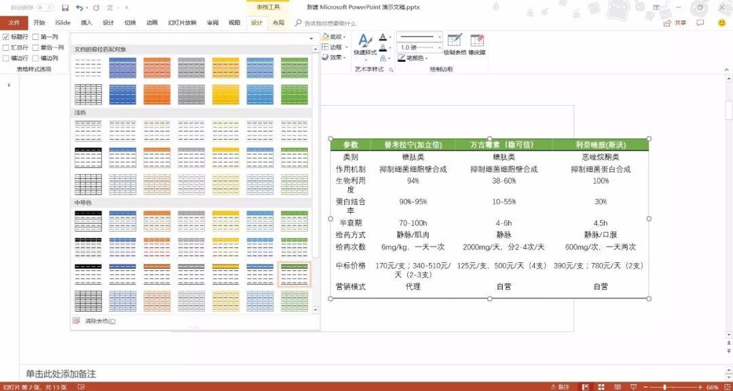Open the undo history dropdown arrow
The image size is (733, 391).
pyautogui.click(x=86, y=8)
